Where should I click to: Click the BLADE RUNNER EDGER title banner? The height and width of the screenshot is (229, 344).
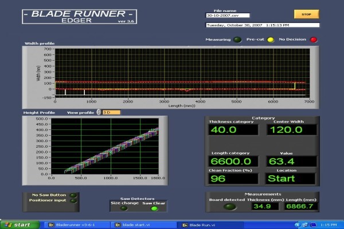coord(80,17)
